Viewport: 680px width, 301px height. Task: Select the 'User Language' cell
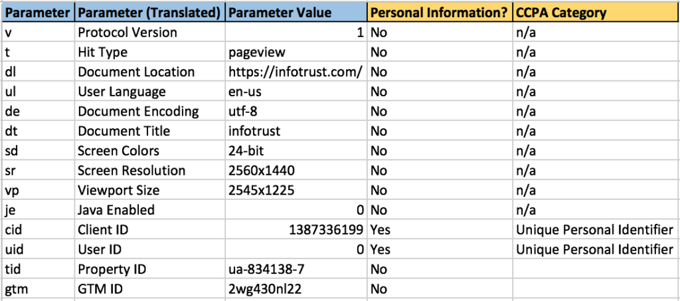tap(122, 92)
